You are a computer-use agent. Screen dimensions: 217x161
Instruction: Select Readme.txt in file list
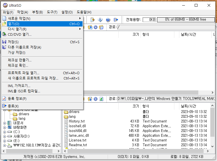[x=78, y=145]
